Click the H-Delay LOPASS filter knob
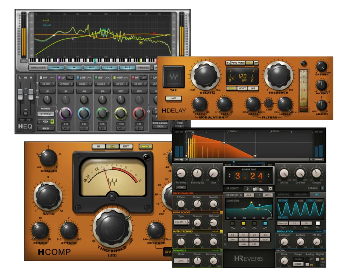The image size is (348, 277). tap(285, 104)
